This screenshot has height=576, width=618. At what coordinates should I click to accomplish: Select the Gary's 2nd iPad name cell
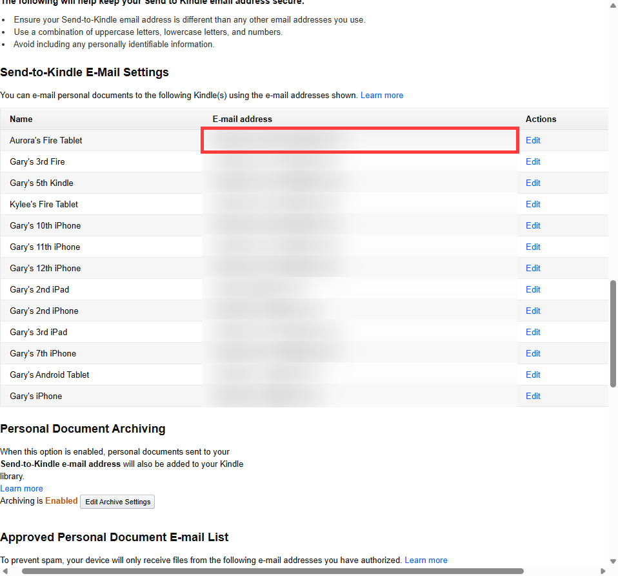pyautogui.click(x=101, y=289)
